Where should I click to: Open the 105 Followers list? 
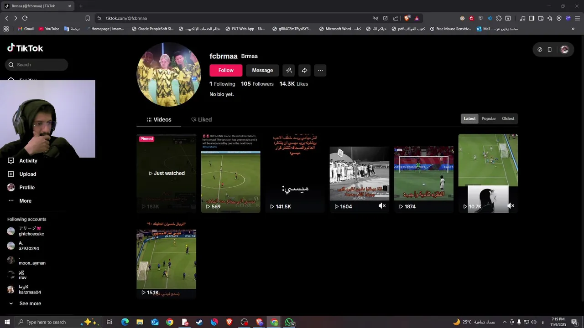point(257,84)
